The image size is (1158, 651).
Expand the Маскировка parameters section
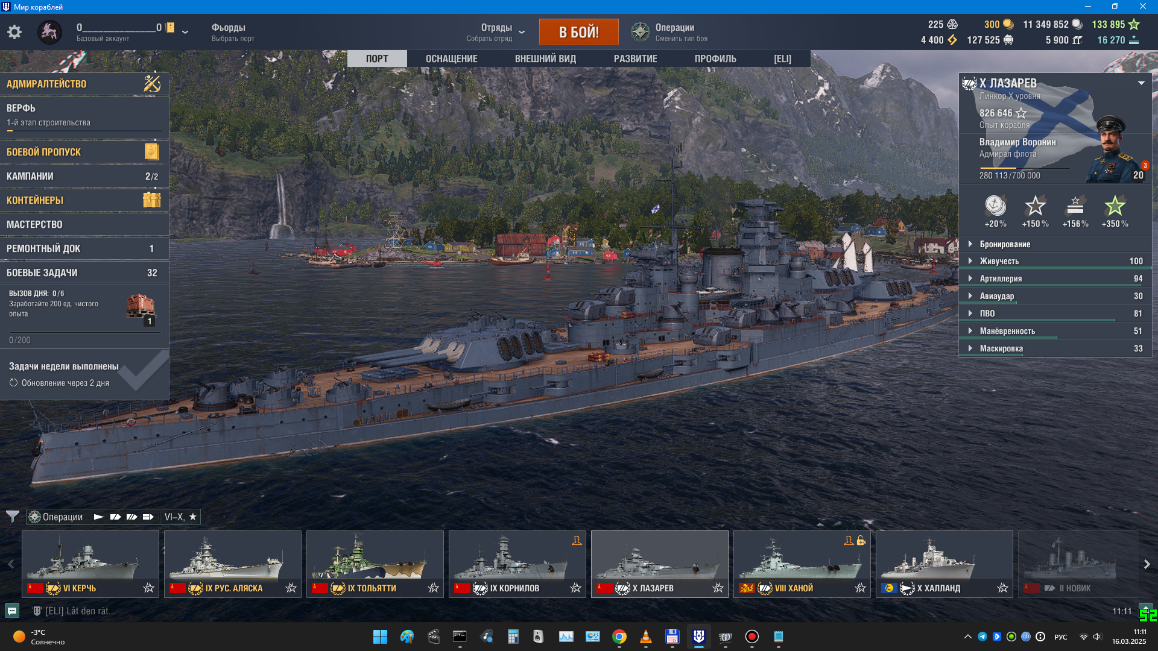coord(1055,348)
